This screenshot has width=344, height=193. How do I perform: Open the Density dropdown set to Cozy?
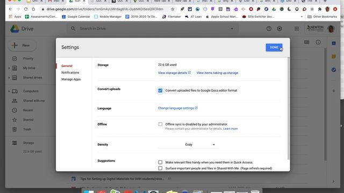click(x=188, y=145)
